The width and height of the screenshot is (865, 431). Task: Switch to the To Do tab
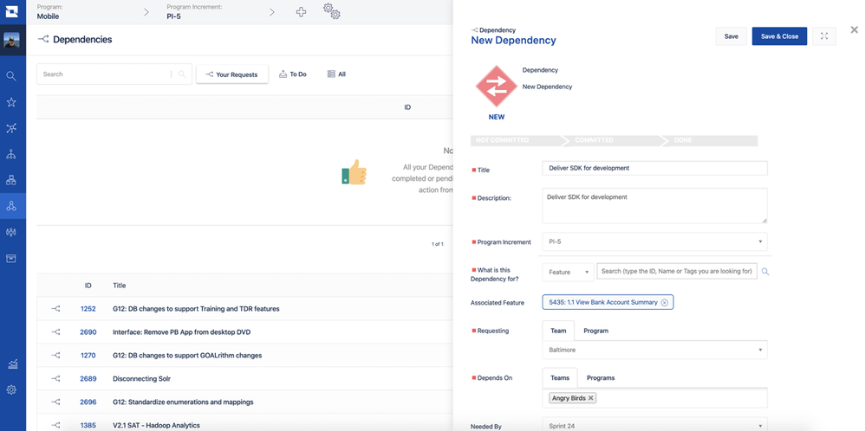pos(293,74)
